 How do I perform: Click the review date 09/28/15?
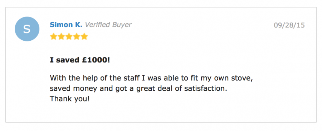pyautogui.click(x=289, y=25)
